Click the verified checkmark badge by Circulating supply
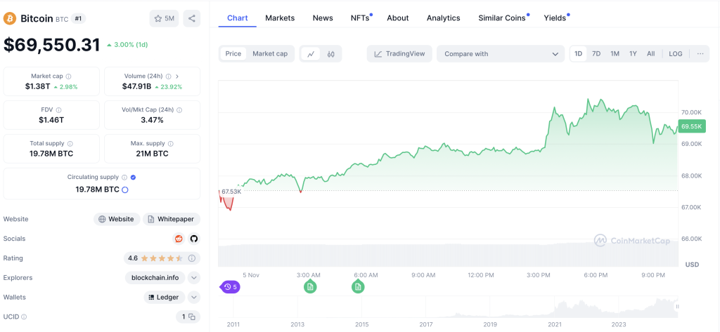720x332 pixels. 133,177
